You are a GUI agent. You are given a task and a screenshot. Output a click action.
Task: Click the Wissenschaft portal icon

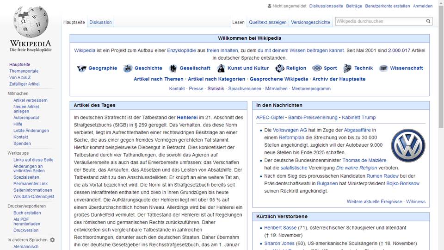[x=383, y=69]
